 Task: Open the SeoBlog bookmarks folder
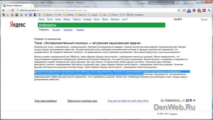[69, 15]
